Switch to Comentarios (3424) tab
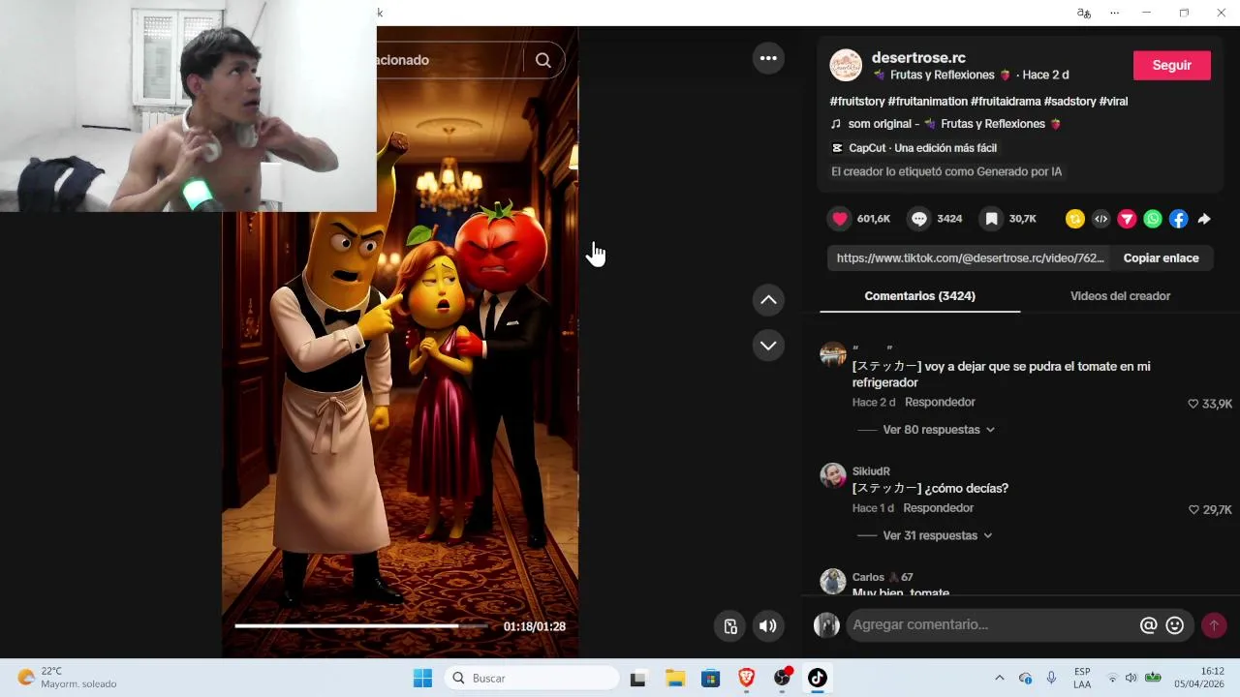 919,296
